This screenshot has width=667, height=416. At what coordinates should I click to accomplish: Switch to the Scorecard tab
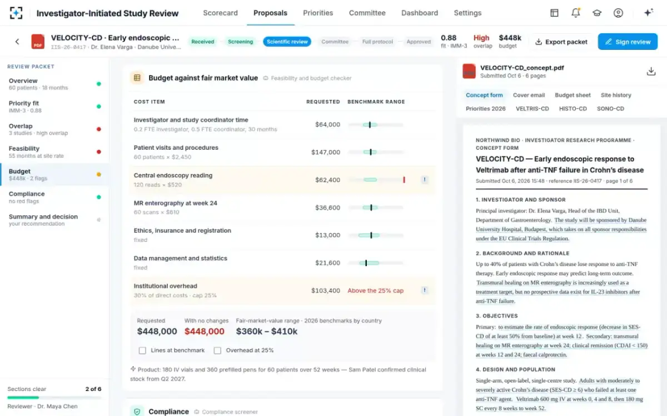pos(220,13)
